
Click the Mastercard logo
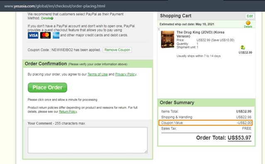[45, 36]
